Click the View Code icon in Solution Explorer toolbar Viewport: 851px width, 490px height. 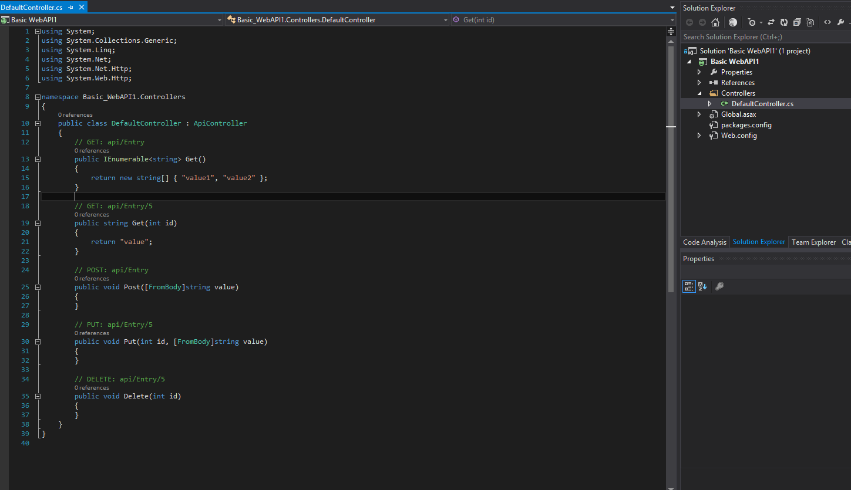click(x=828, y=22)
